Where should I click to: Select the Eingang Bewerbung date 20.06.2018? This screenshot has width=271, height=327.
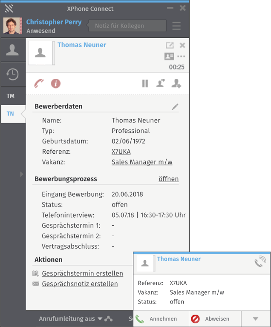[x=127, y=194]
